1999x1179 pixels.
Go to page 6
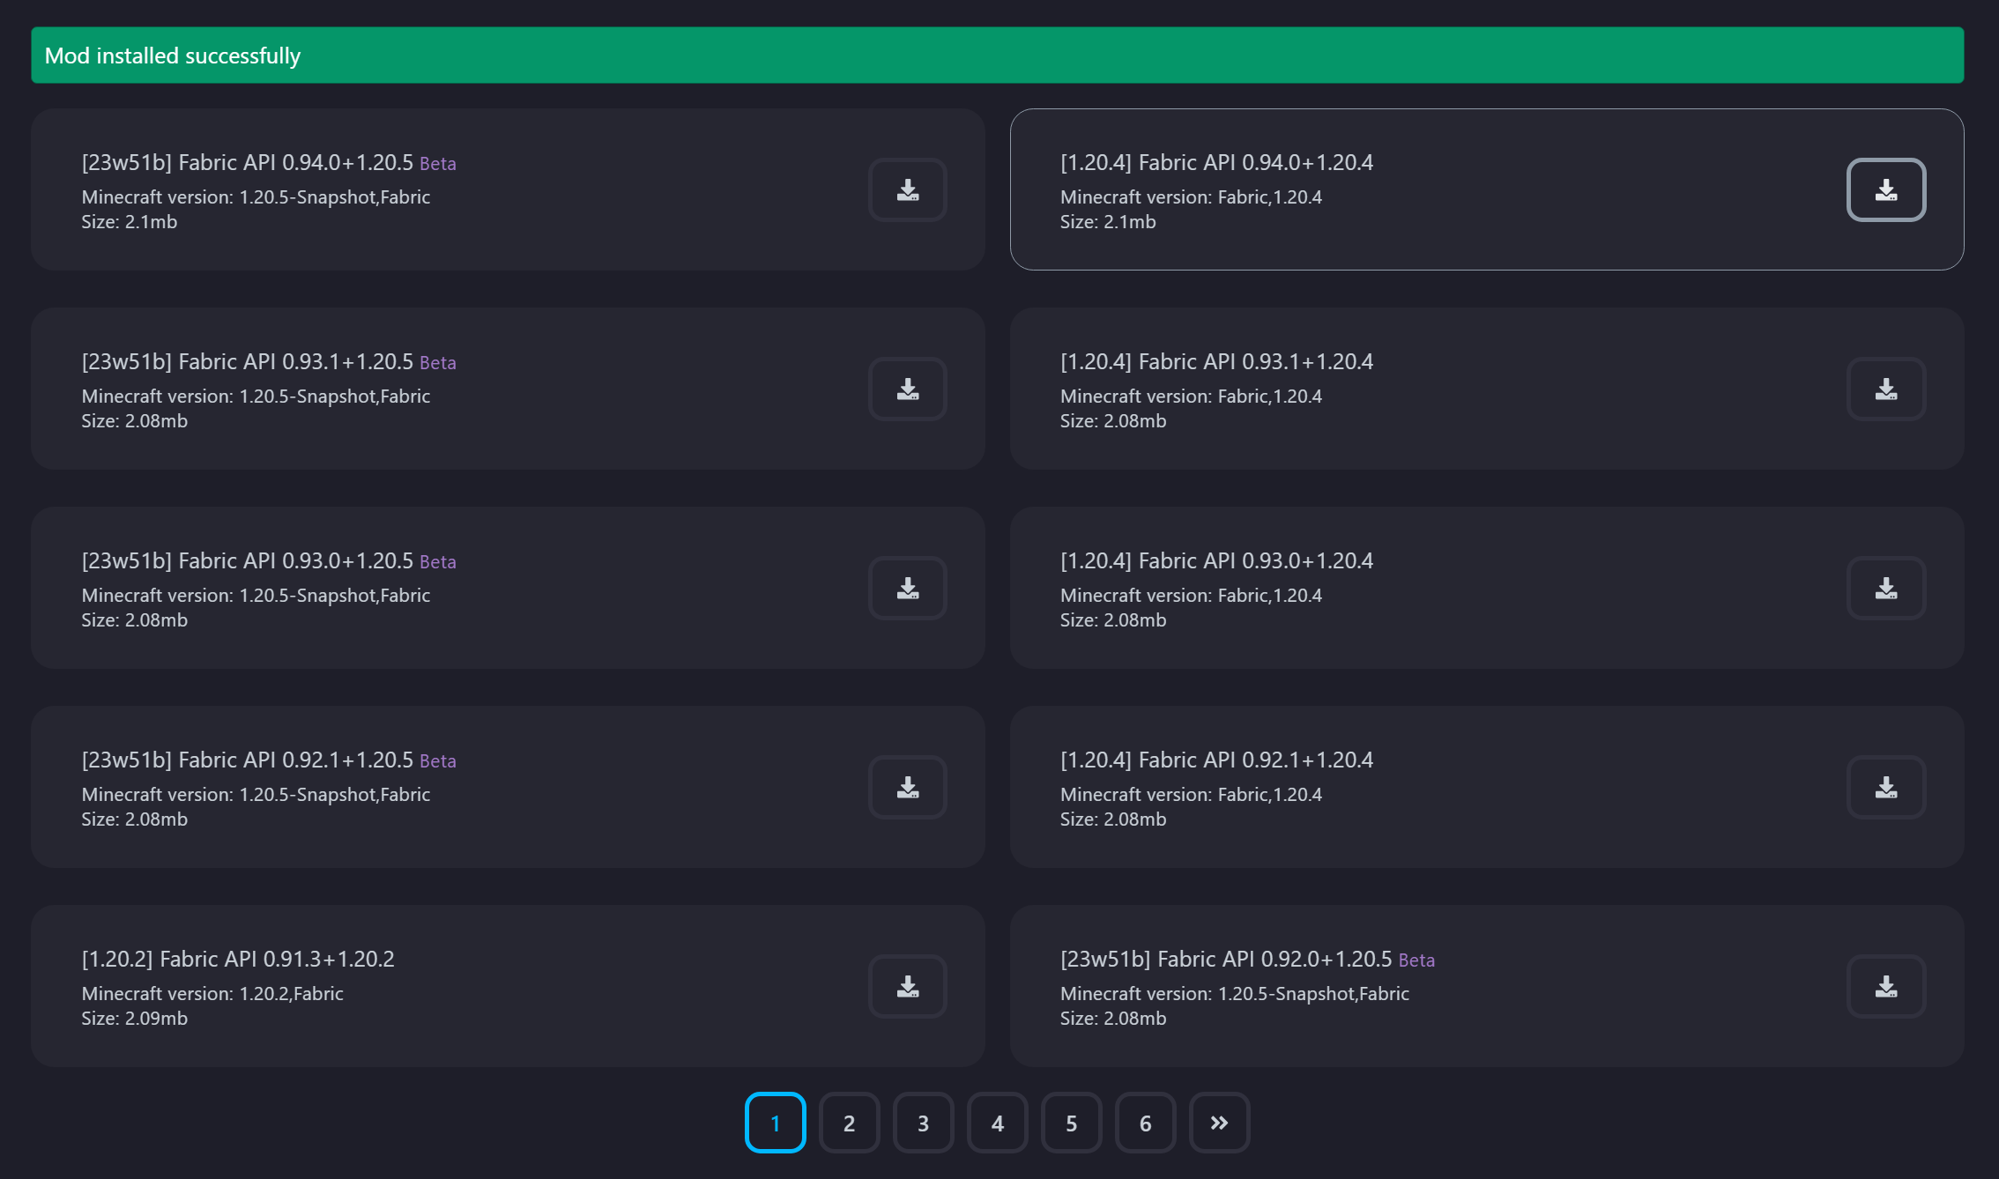coord(1145,1123)
